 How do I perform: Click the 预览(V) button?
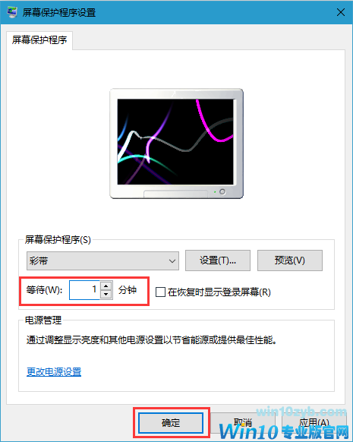[x=290, y=260]
